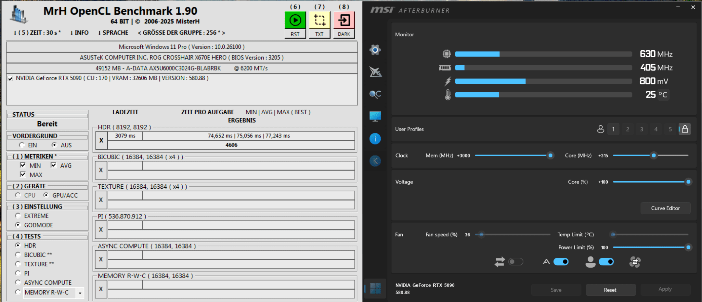Select the CPU device radio button
The height and width of the screenshot is (302, 702).
[18, 195]
